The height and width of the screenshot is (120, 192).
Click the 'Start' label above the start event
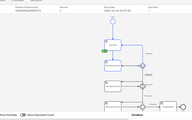(x=113, y=17)
